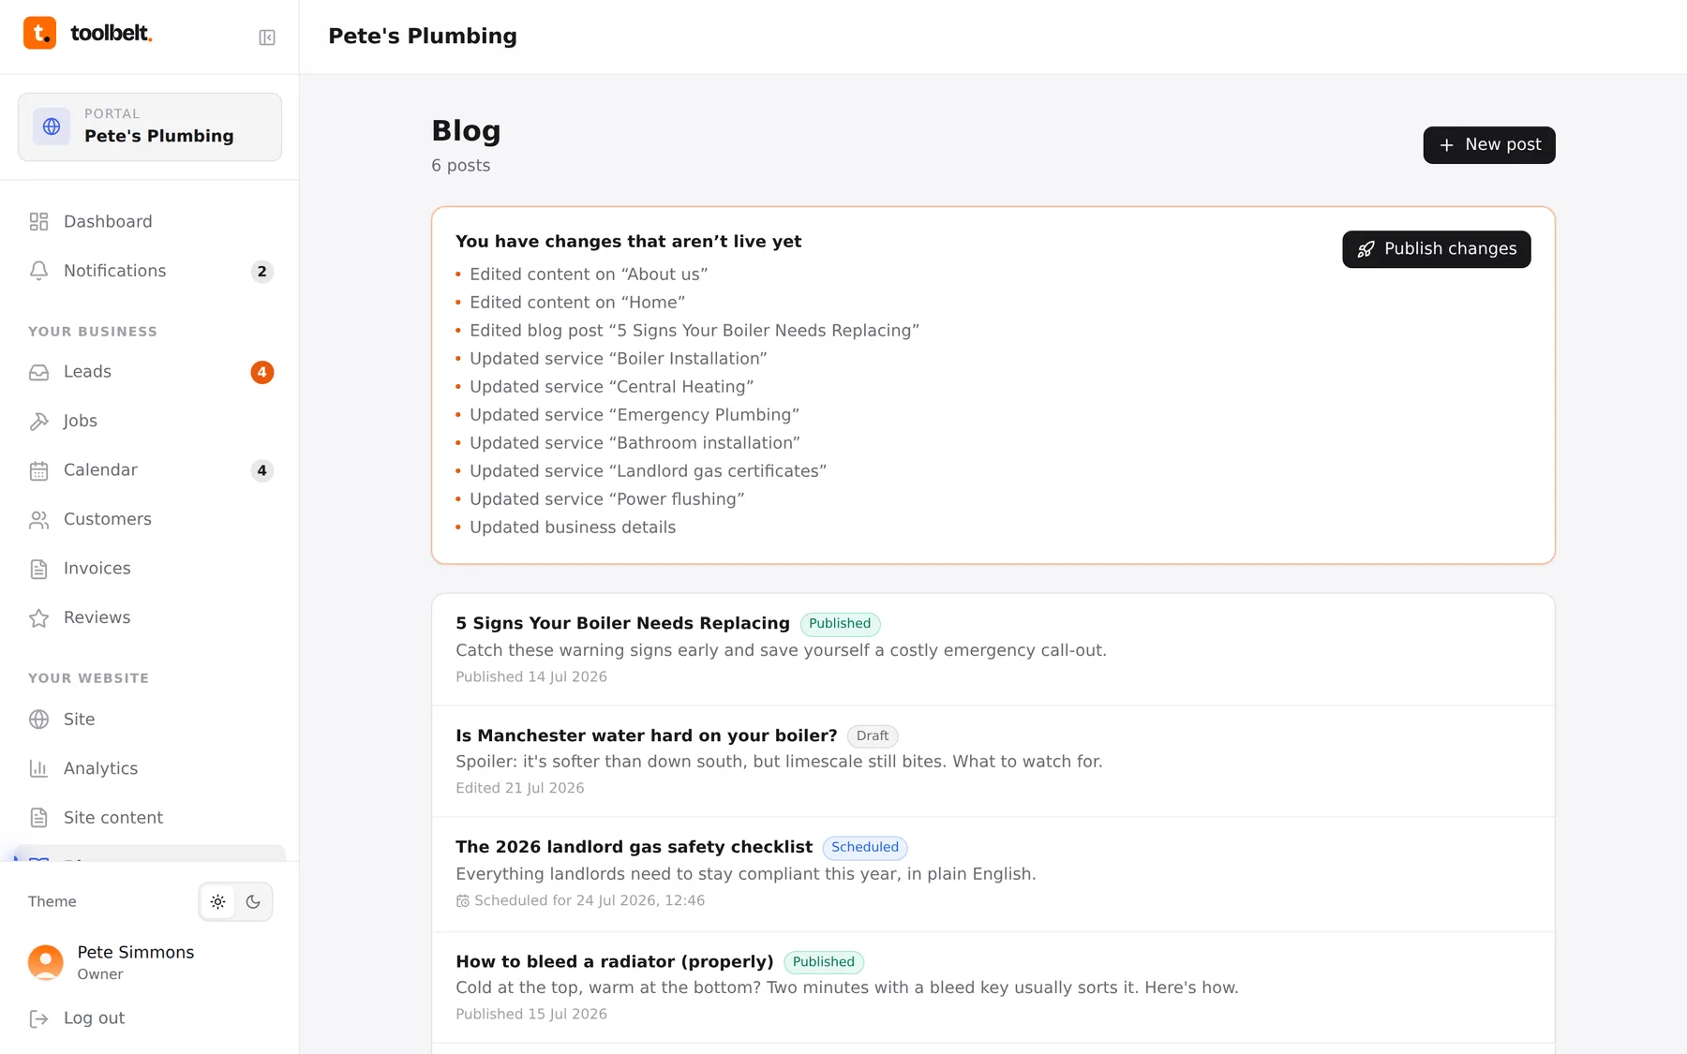Open the Notifications menu item
This screenshot has height=1054, width=1687.
[150, 271]
